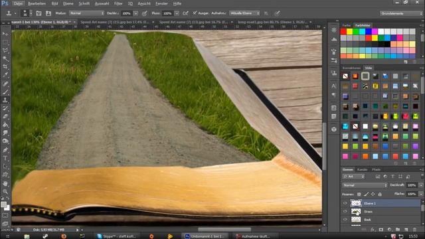
Task: Pick the yellow swatch in top row
Action: point(350,32)
